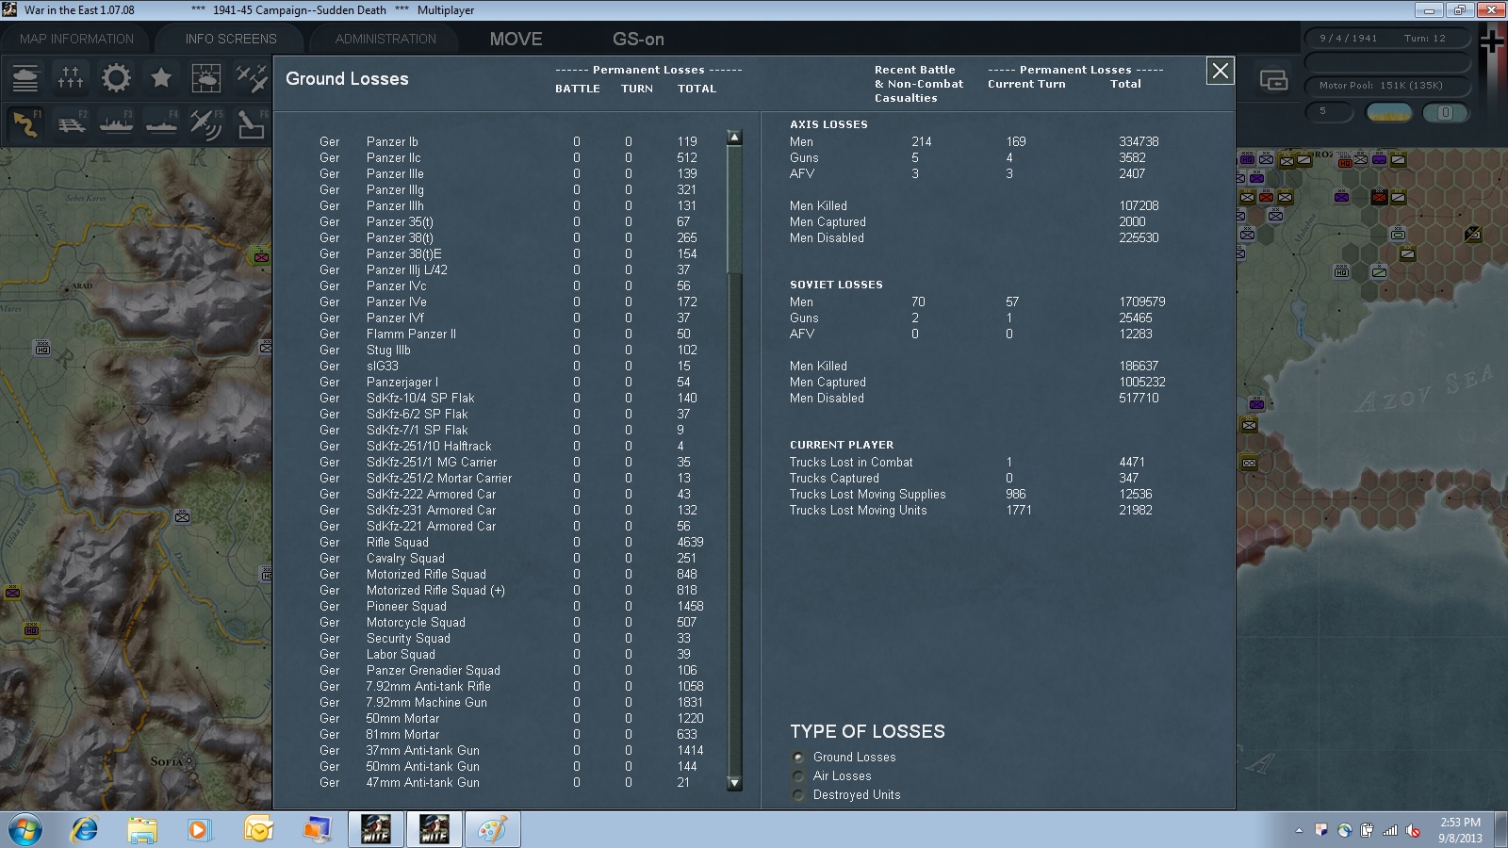Click the Rifle Squad row
1508x848 pixels.
point(512,543)
